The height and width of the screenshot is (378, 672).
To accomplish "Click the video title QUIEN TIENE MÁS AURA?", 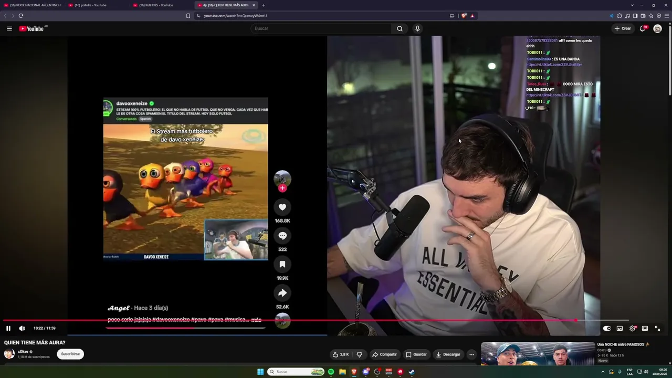I will coord(35,343).
